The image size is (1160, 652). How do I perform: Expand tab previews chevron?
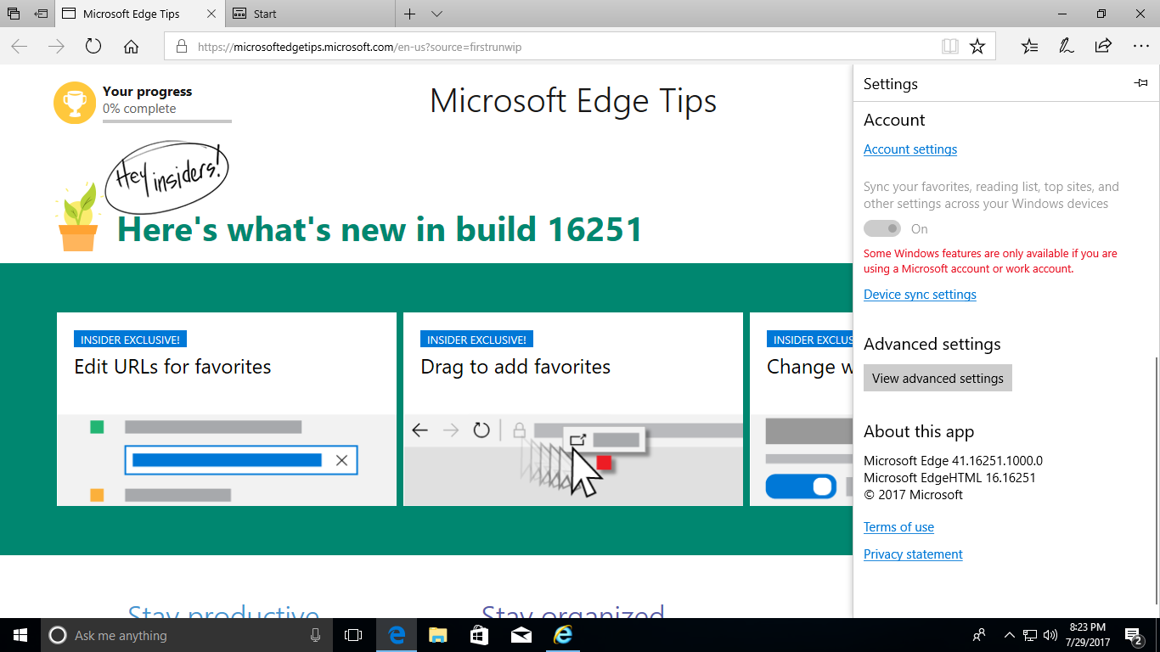pyautogui.click(x=436, y=14)
